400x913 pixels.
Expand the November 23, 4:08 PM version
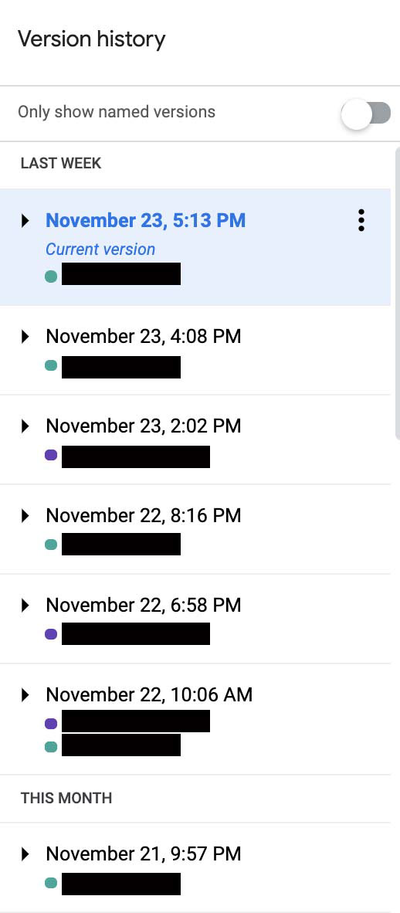(25, 337)
